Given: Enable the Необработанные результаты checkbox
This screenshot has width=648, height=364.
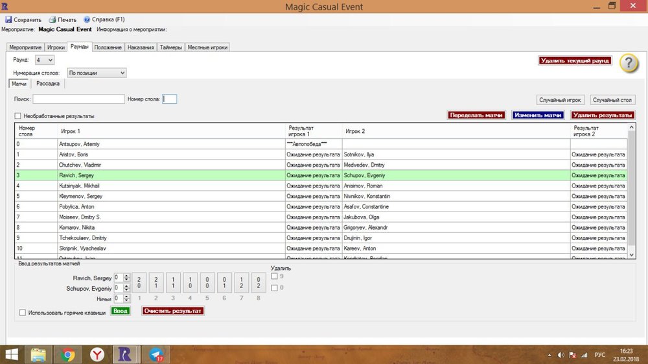Looking at the screenshot, I should tap(17, 116).
